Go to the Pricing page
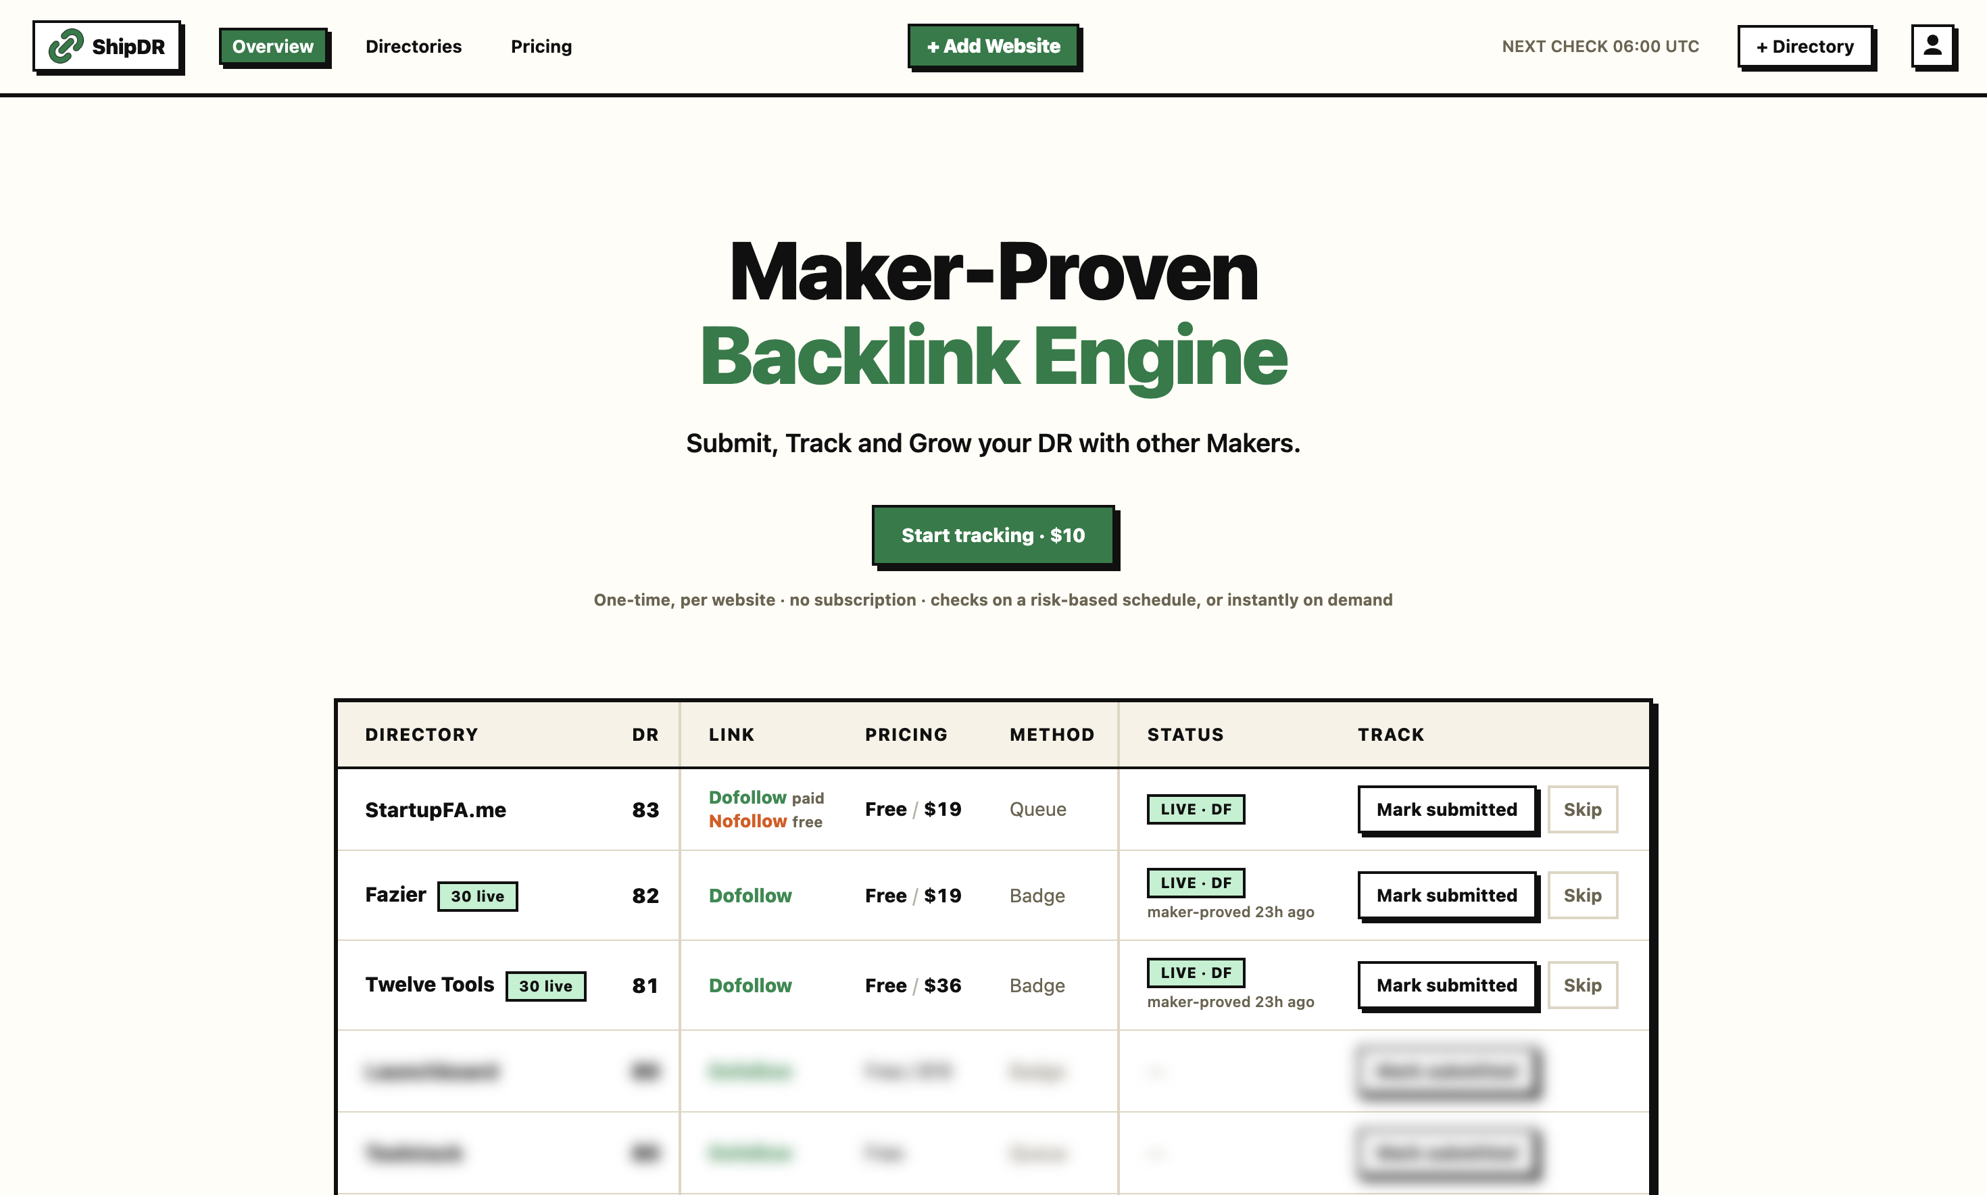The image size is (1987, 1195). (x=541, y=47)
